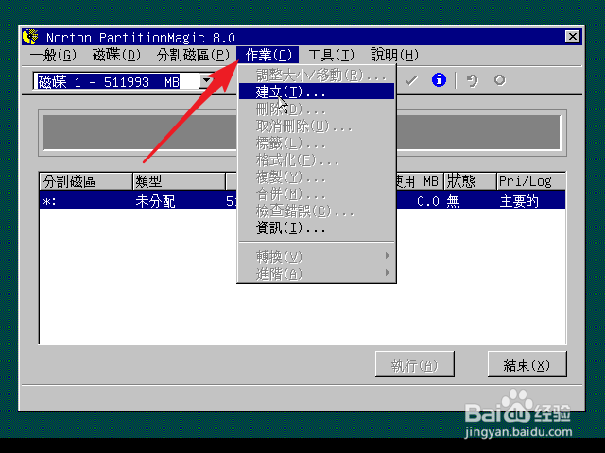Click the 狀態 column header
The height and width of the screenshot is (453, 605).
pos(470,181)
